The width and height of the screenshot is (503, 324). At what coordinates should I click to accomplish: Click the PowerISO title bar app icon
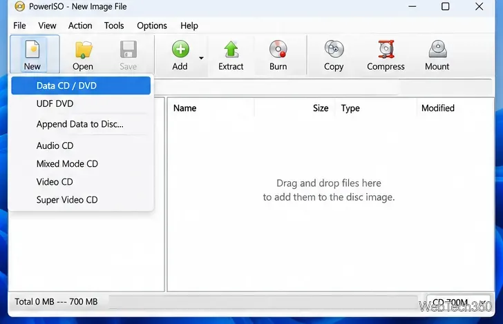[x=19, y=6]
